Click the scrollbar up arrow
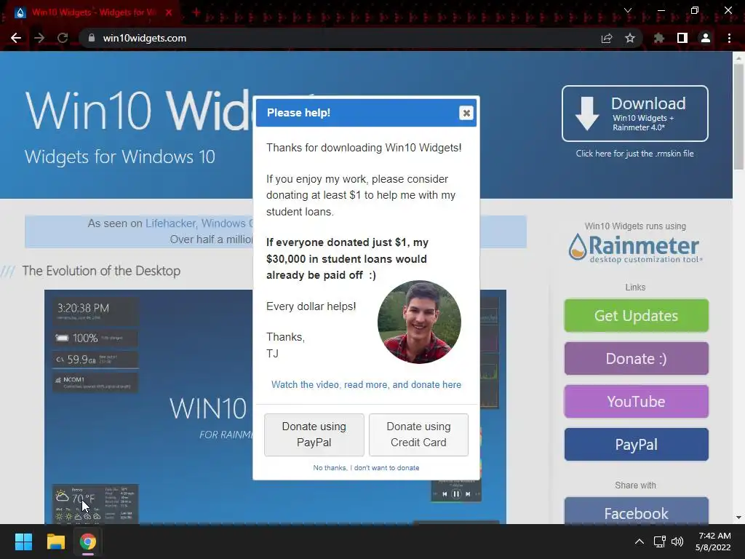Screen dimensions: 745x559 (x=738, y=58)
